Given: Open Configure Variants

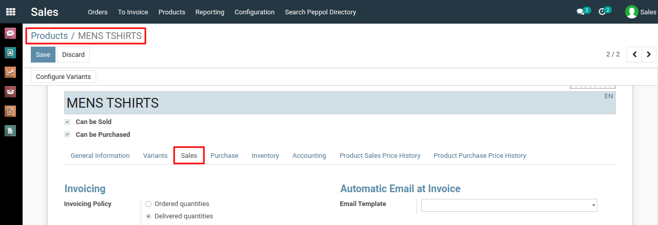Looking at the screenshot, I should pyautogui.click(x=63, y=77).
